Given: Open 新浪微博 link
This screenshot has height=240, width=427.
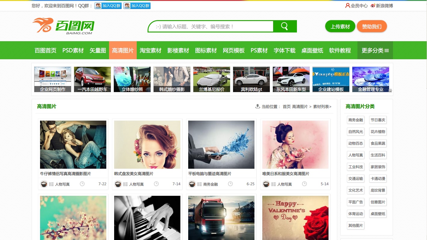Looking at the screenshot, I should tap(382, 6).
